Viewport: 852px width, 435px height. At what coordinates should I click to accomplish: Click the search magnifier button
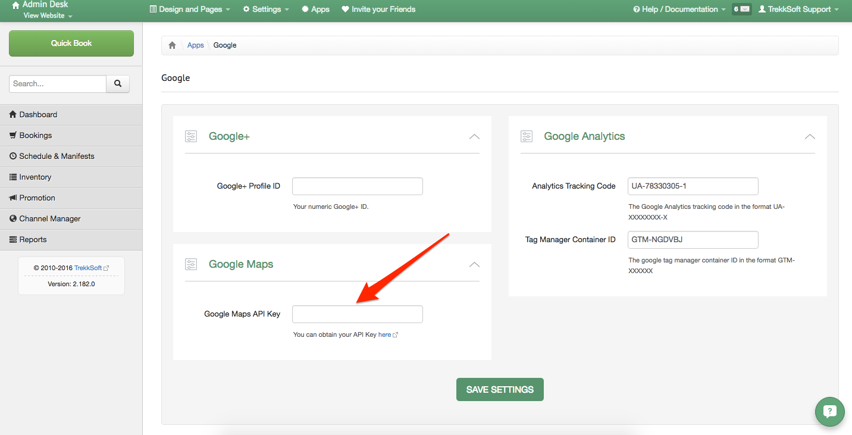point(118,84)
